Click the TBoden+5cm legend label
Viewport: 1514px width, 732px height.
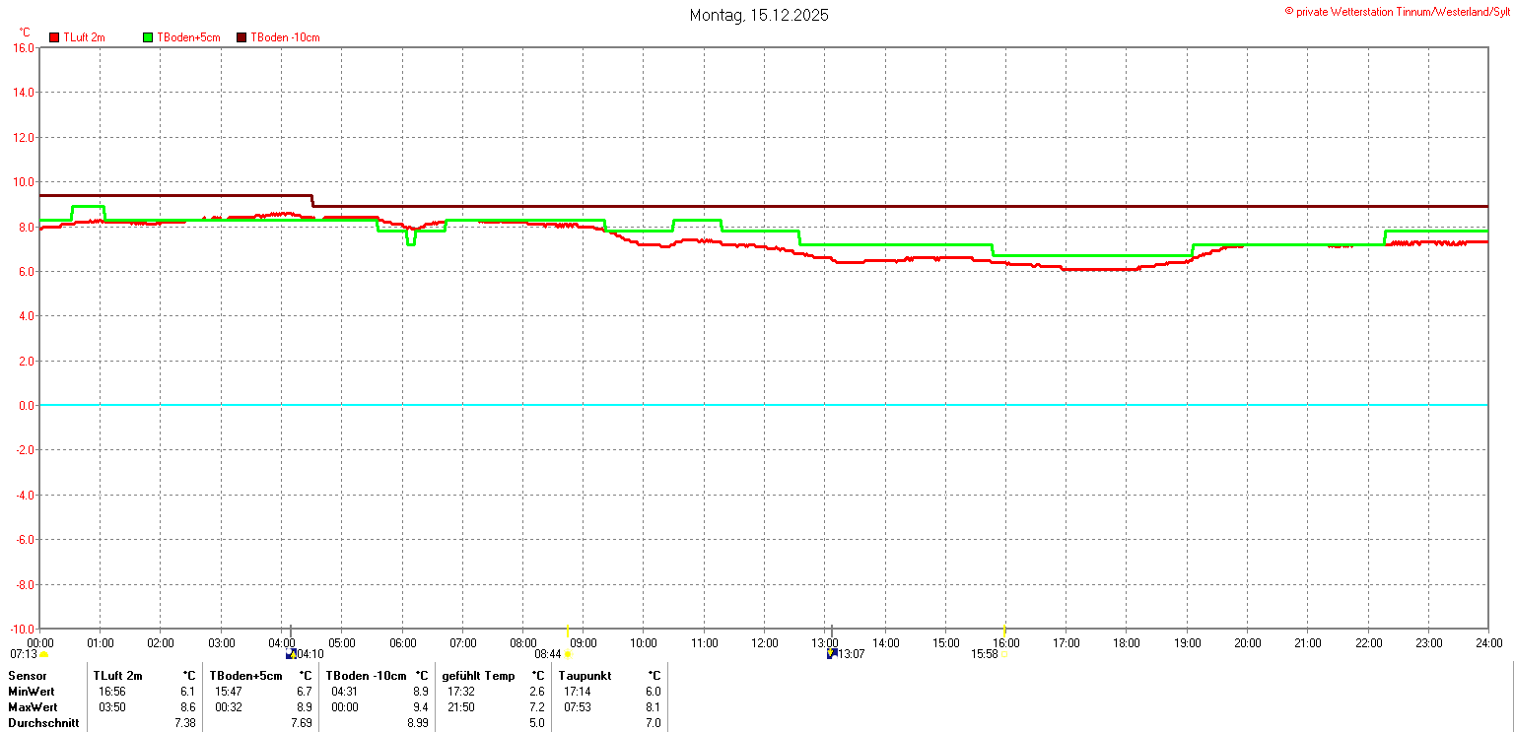click(x=188, y=37)
